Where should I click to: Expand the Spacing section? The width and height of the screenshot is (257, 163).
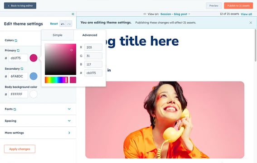click(x=38, y=121)
